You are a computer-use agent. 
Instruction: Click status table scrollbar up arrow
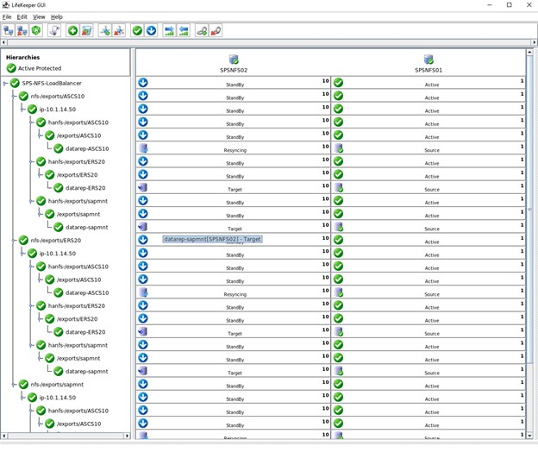529,52
